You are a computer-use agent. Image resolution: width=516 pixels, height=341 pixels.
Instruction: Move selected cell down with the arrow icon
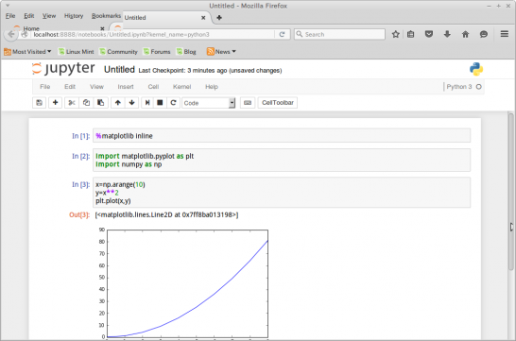click(x=132, y=103)
